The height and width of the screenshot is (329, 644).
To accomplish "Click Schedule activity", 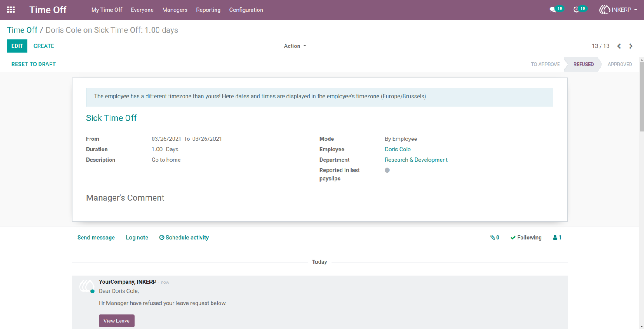I will (184, 238).
